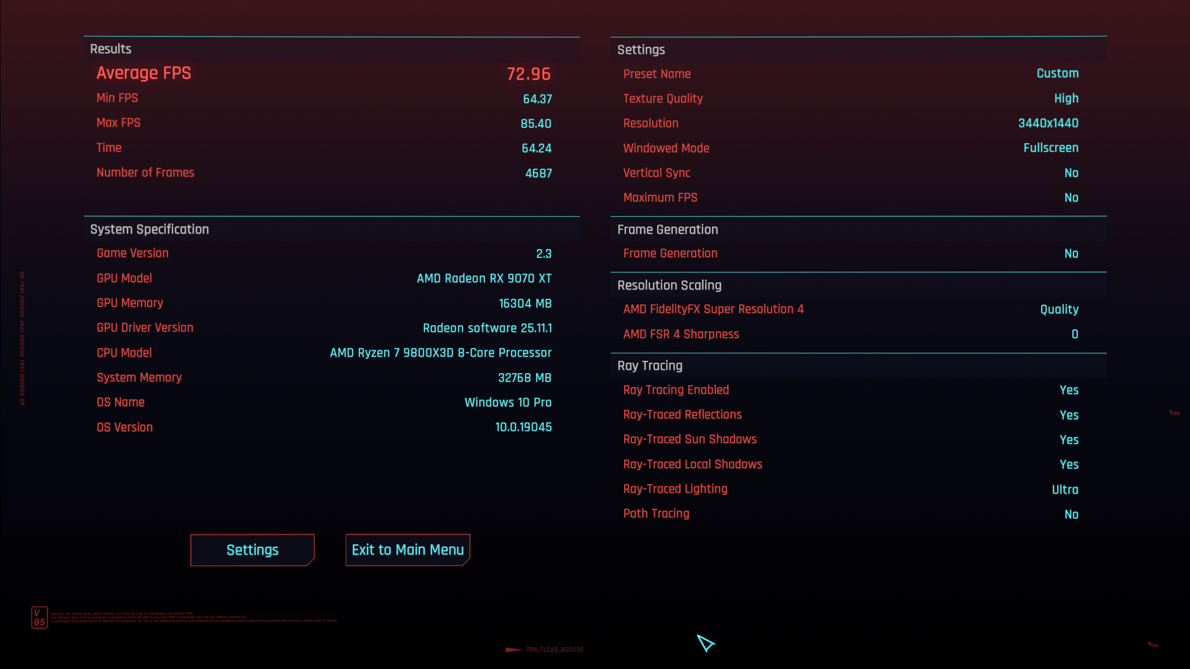Click Ray Tracing Enabled Yes value
Image resolution: width=1190 pixels, height=669 pixels.
point(1068,390)
